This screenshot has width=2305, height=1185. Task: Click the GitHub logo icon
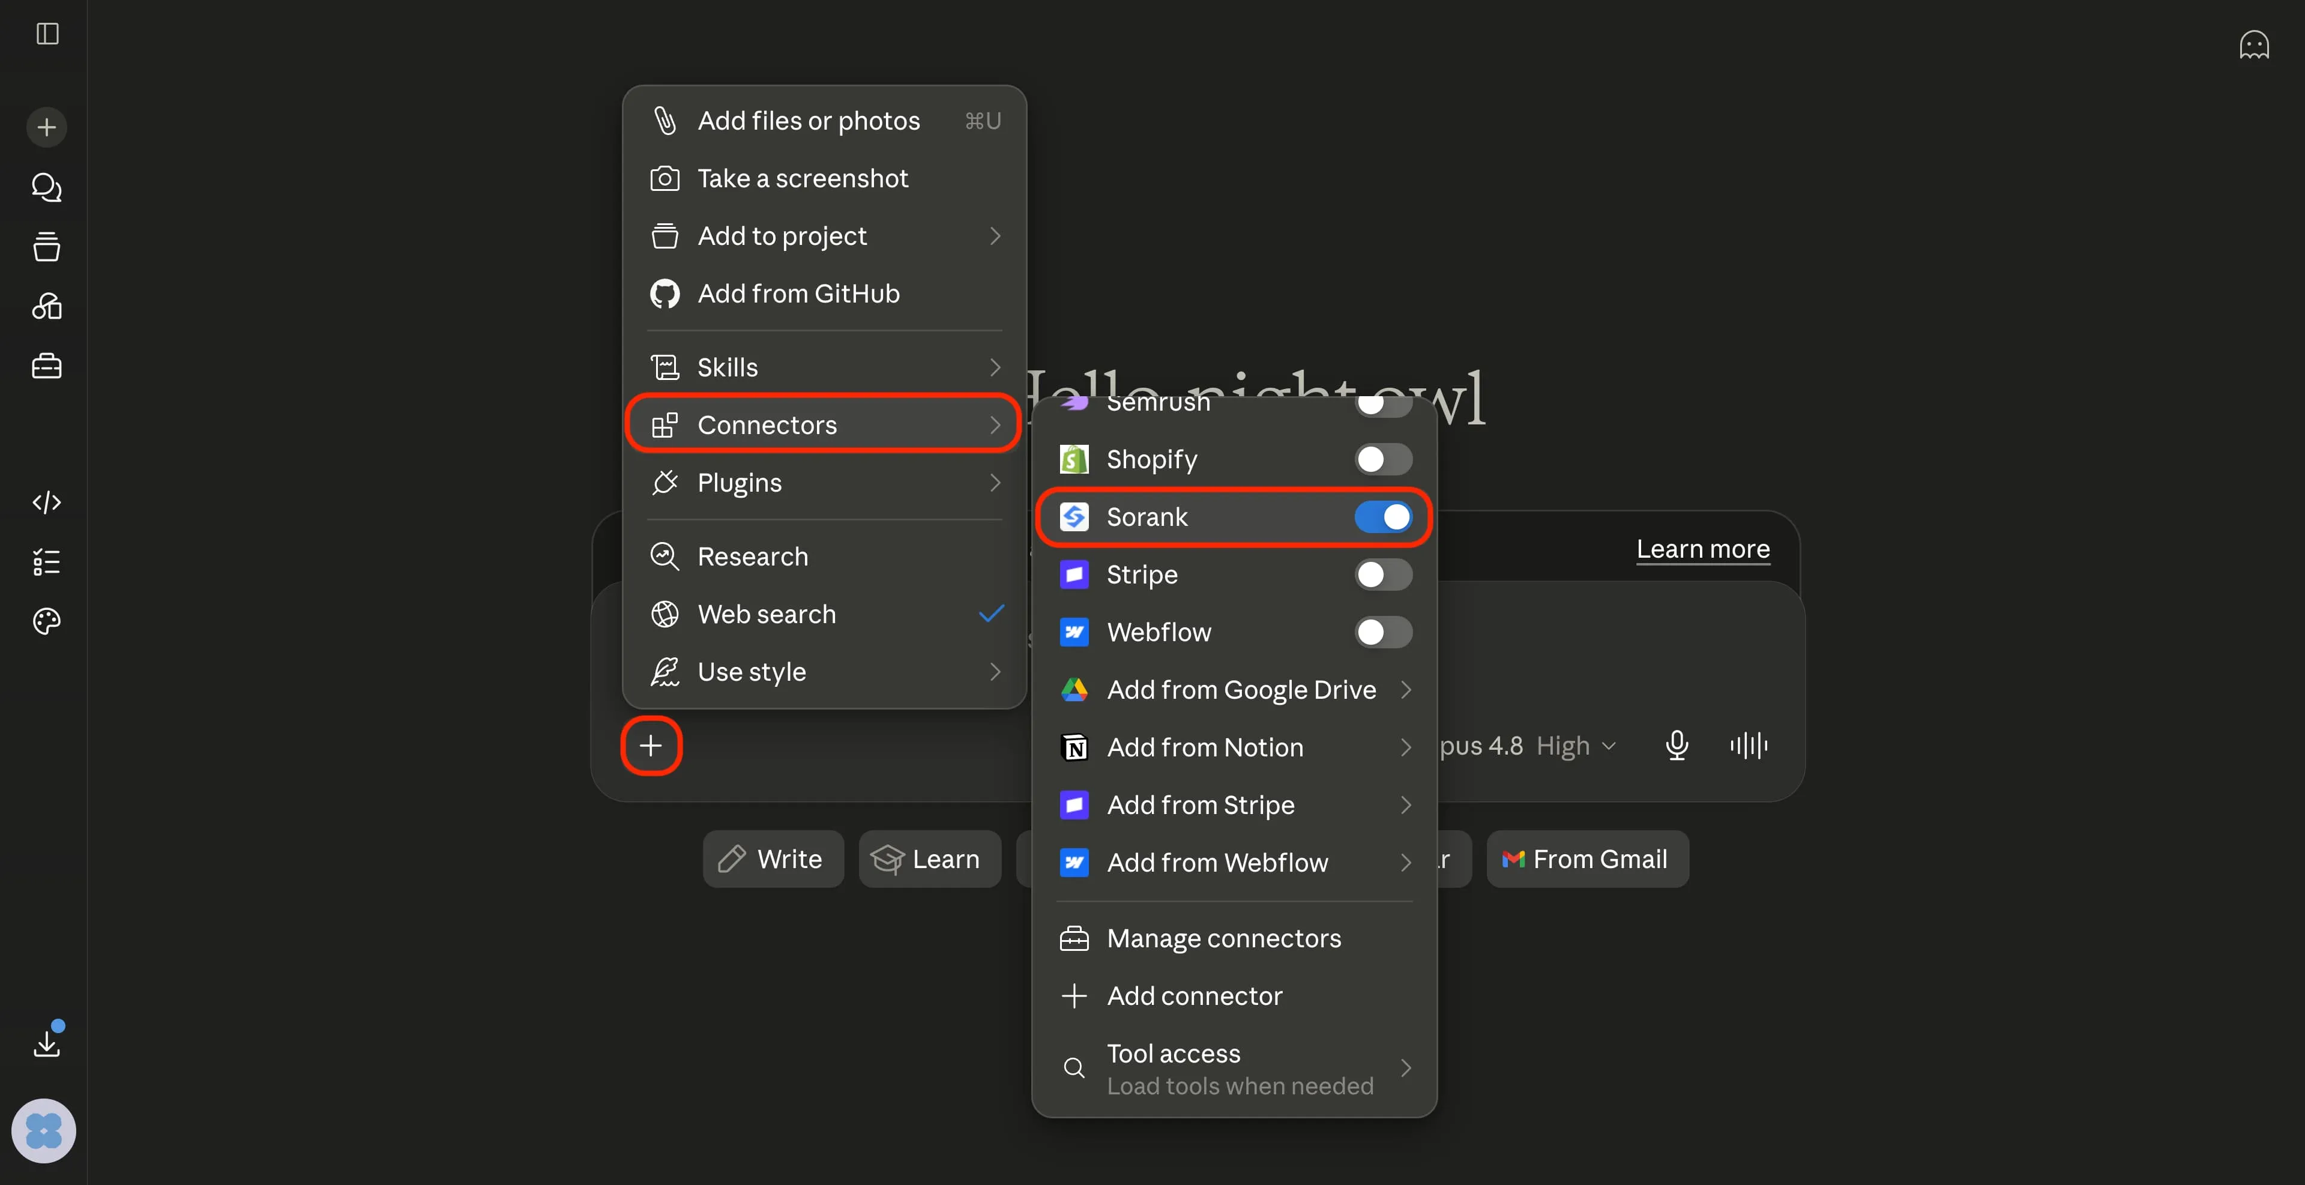[665, 294]
